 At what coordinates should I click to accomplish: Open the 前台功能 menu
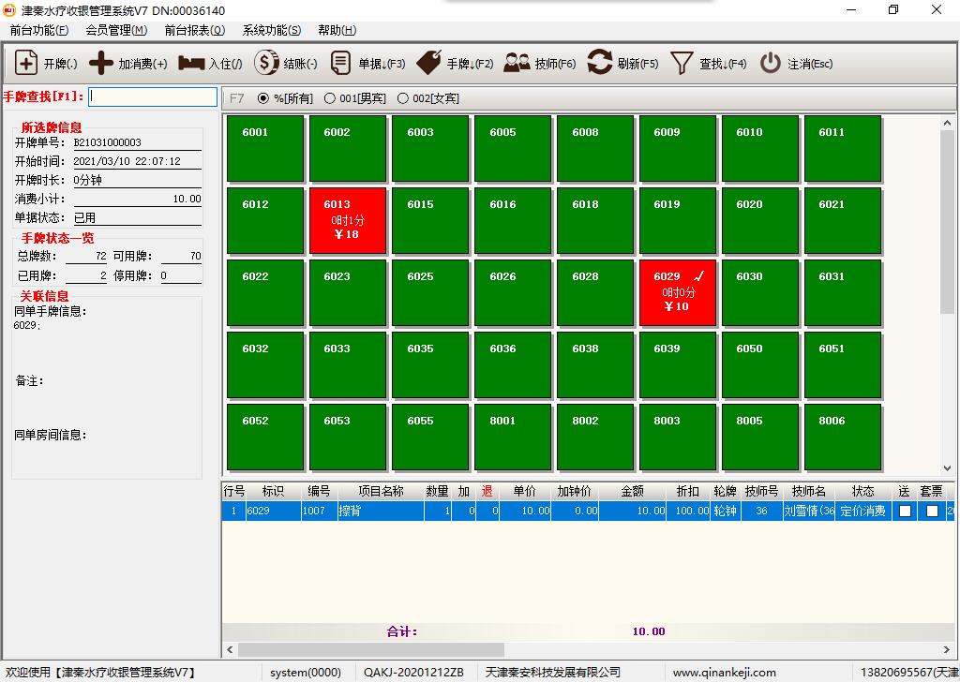[x=38, y=30]
